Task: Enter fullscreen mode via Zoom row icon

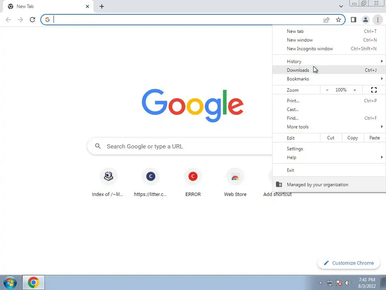Action: pyautogui.click(x=374, y=90)
